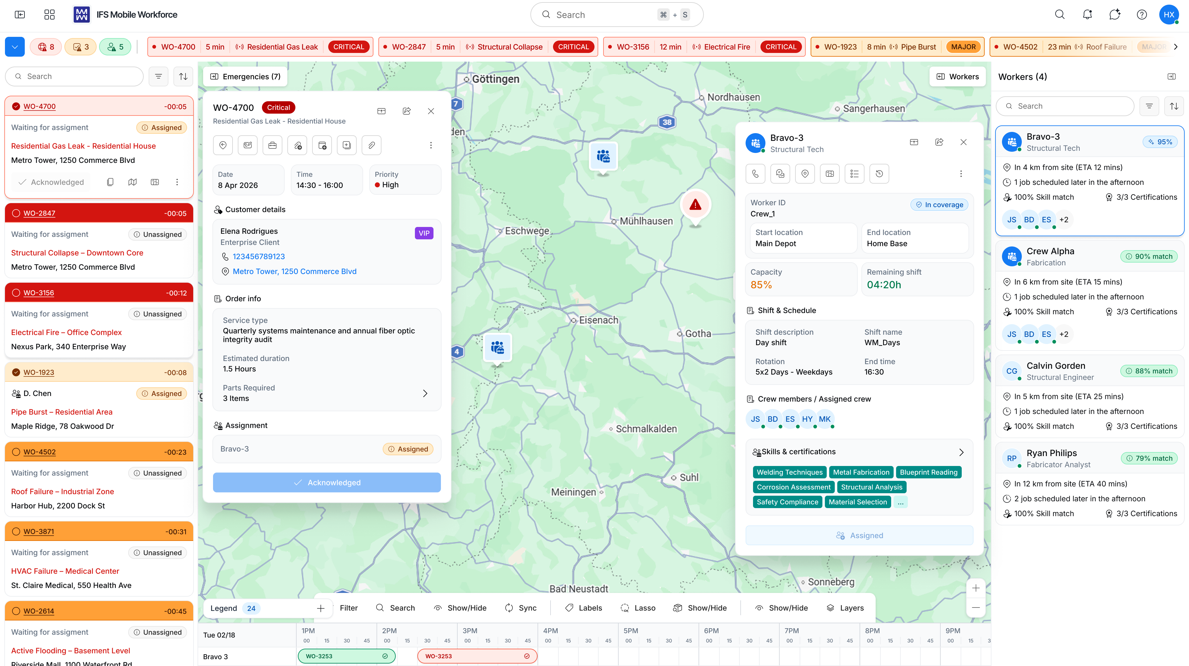Image resolution: width=1189 pixels, height=666 pixels.
Task: Click the red warning marker on map
Action: point(695,205)
